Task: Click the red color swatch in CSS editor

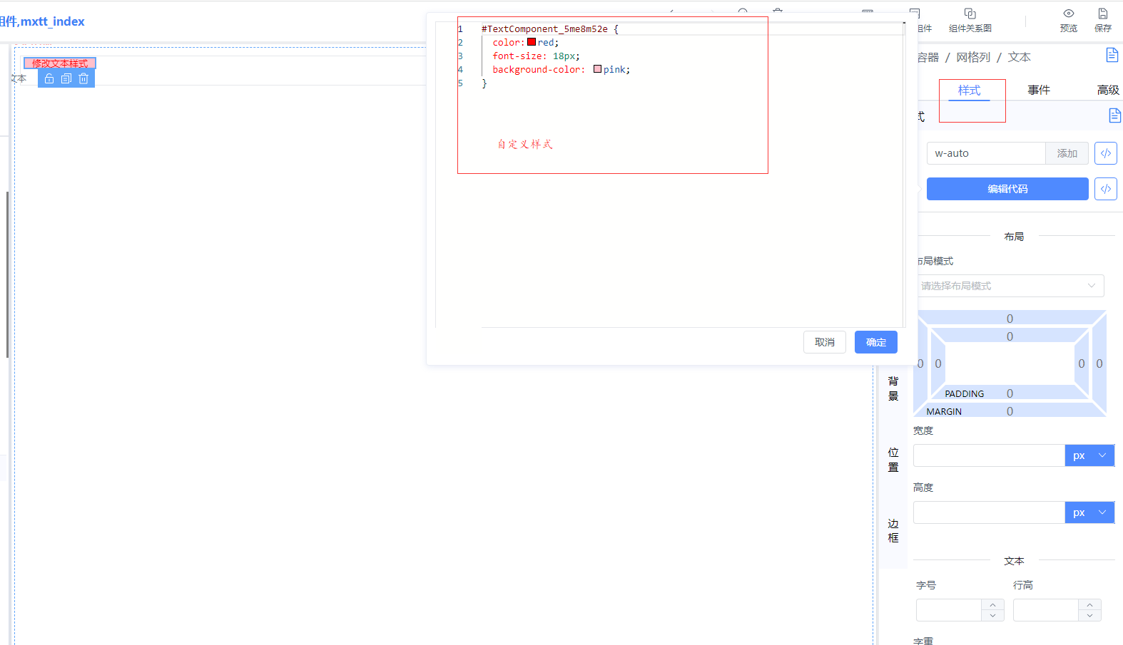Action: pyautogui.click(x=532, y=42)
